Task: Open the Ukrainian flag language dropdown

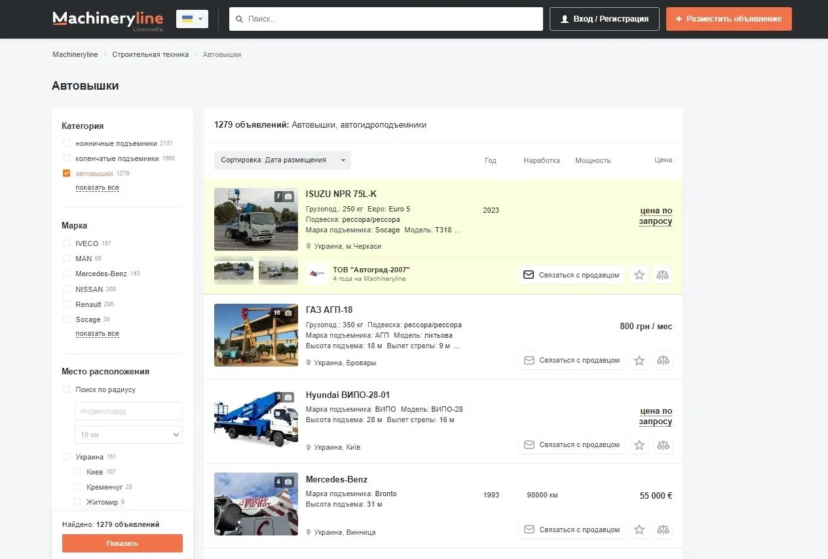Action: (192, 19)
